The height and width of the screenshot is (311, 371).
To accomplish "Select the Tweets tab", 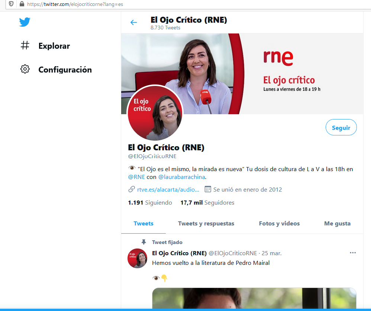I will click(x=143, y=223).
